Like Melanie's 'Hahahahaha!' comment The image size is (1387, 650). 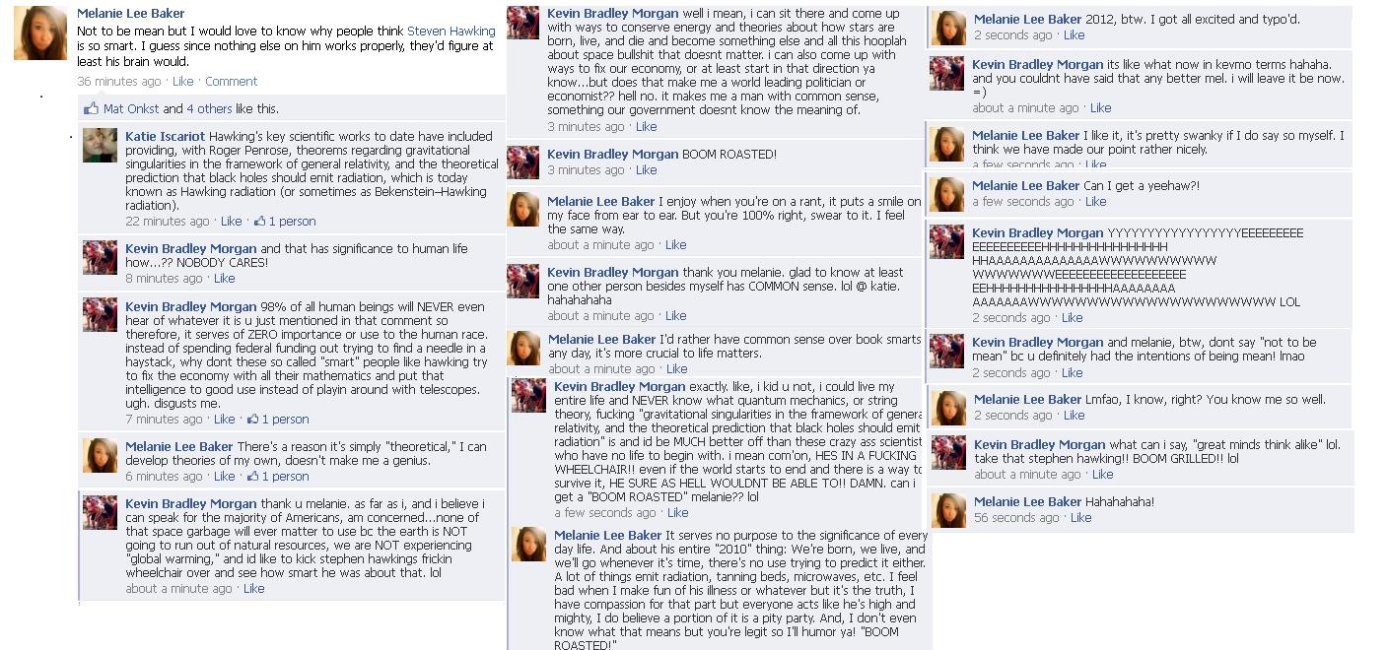coord(1081,517)
